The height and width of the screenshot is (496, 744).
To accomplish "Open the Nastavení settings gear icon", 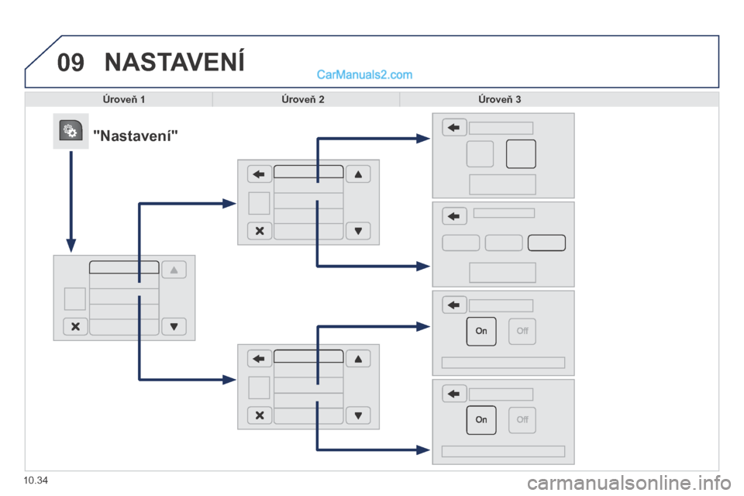I will (x=71, y=131).
